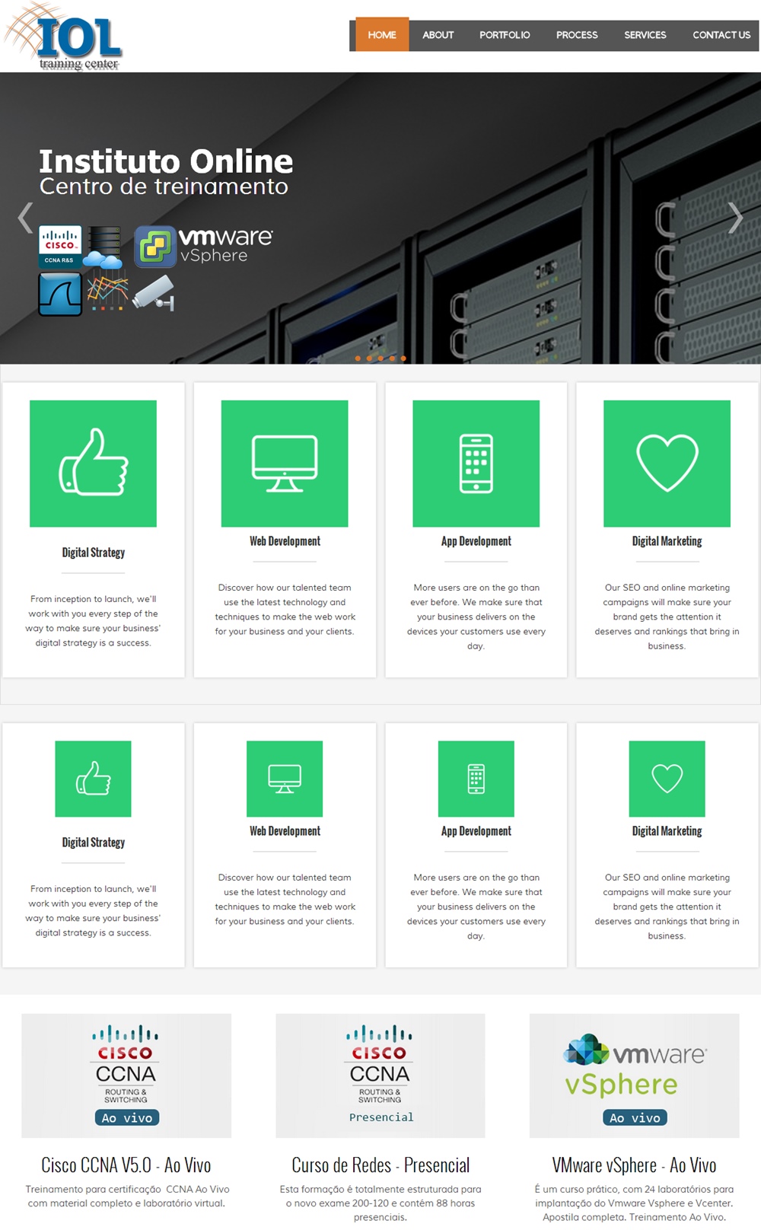Open Web Development title in second card row
The width and height of the screenshot is (761, 1230).
[285, 831]
